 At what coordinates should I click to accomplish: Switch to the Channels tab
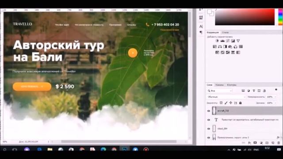pyautogui.click(x=220, y=85)
